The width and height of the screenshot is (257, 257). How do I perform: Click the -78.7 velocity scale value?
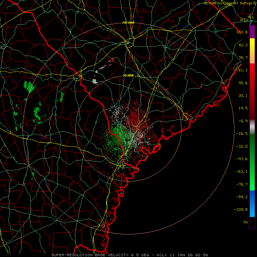tap(242, 184)
